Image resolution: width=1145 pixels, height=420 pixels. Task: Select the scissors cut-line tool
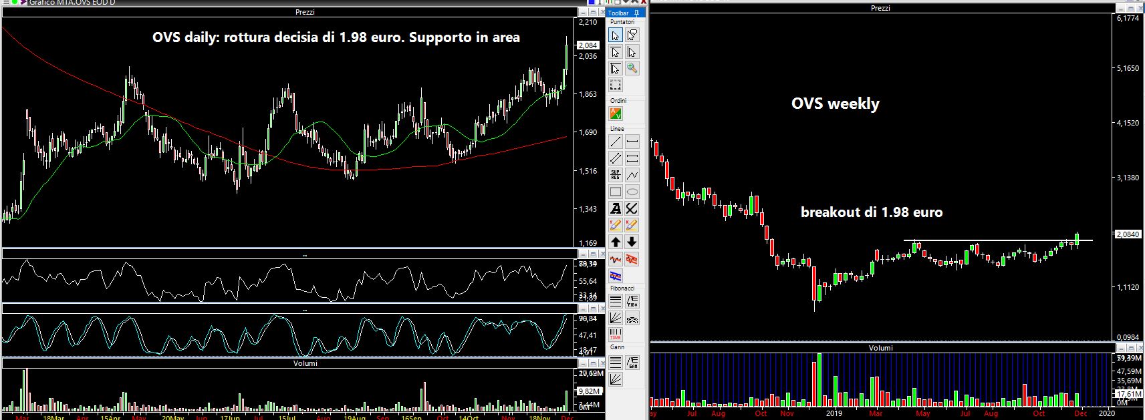pos(632,208)
